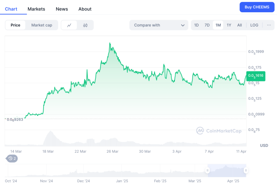Enable LOG scale on chart

(x=254, y=25)
